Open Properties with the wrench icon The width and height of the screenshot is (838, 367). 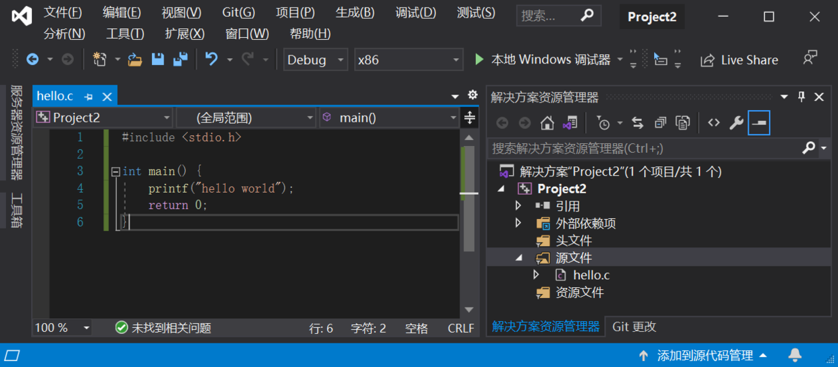[736, 122]
